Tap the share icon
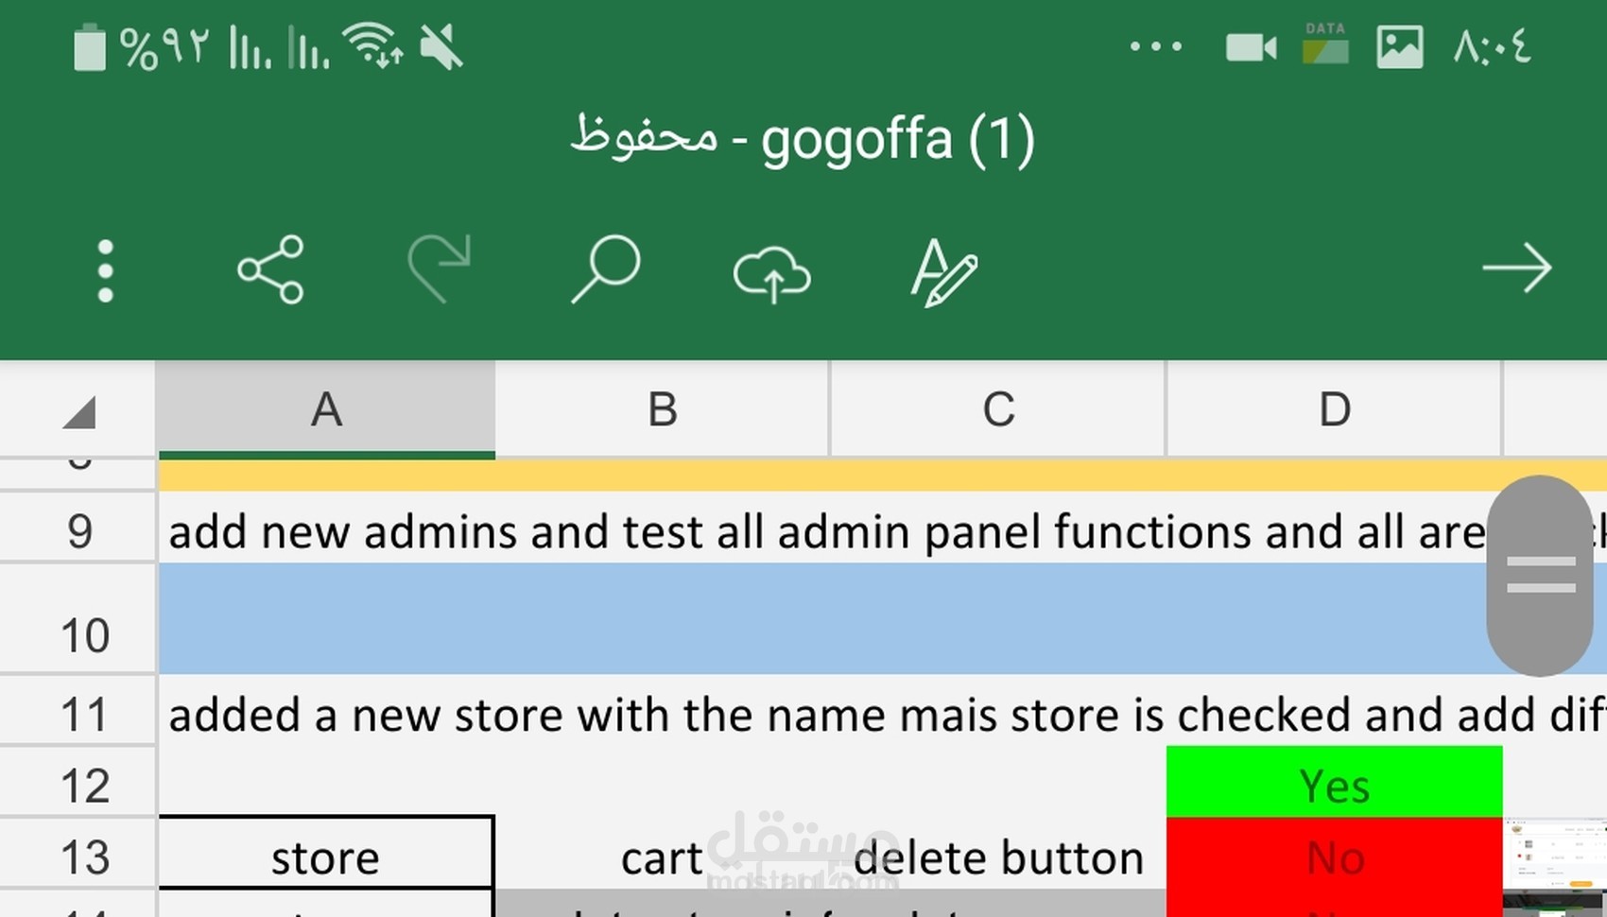The width and height of the screenshot is (1607, 917). pos(271,270)
